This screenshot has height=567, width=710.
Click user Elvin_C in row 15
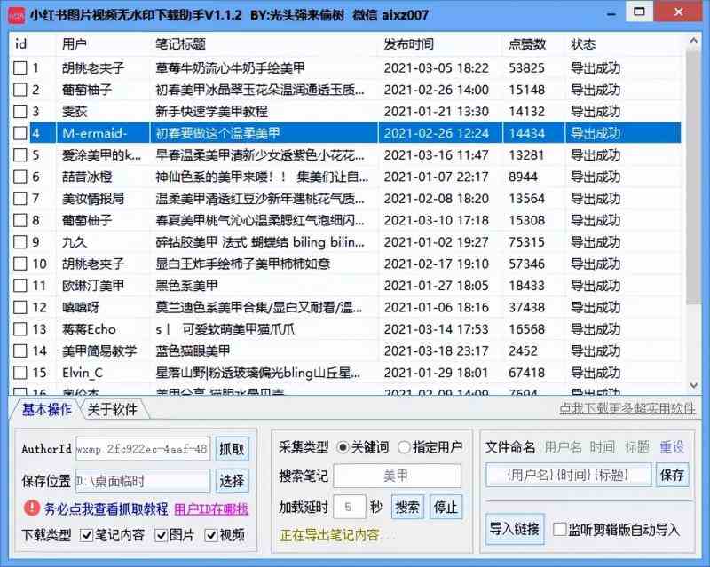point(83,373)
